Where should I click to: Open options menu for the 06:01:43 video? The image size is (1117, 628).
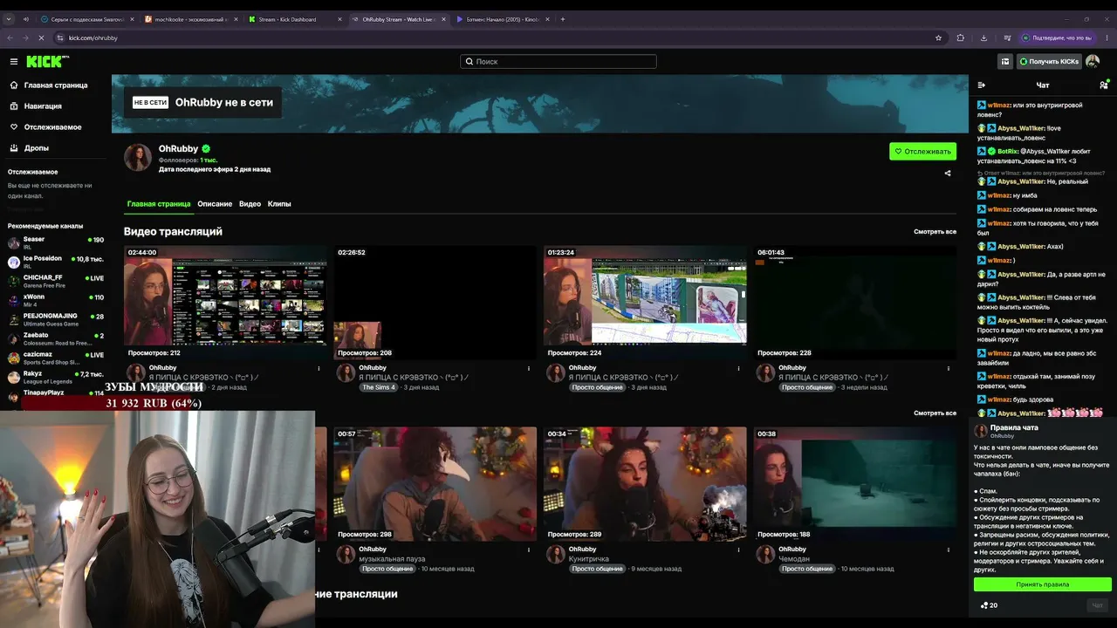click(x=949, y=368)
